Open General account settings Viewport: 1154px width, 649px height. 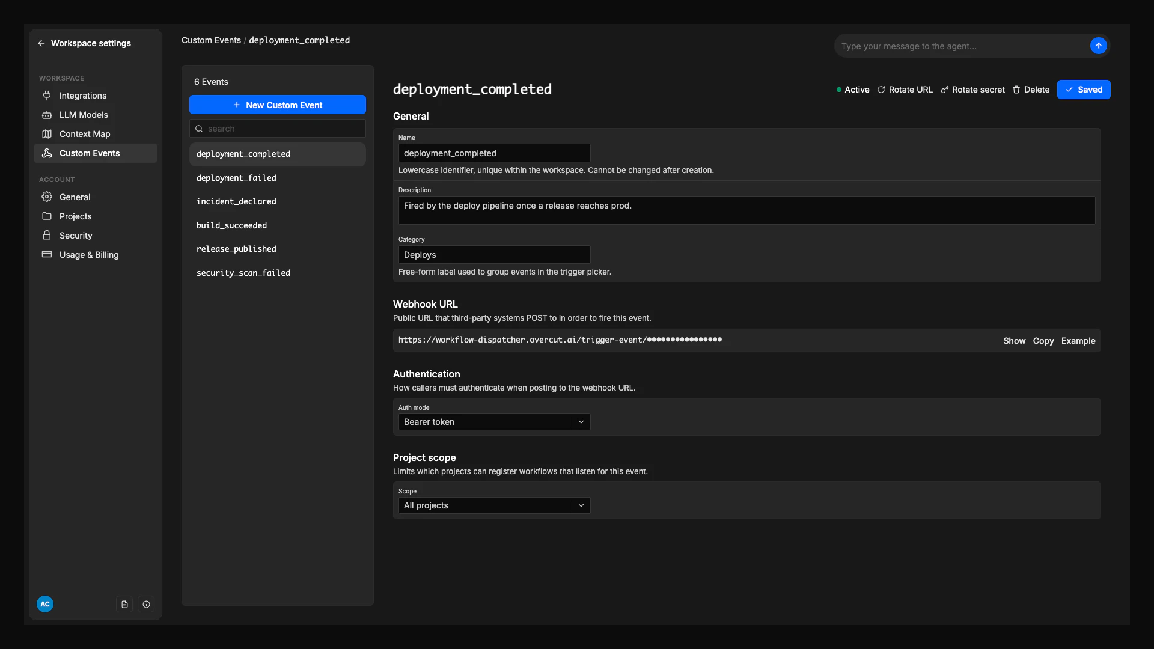[x=96, y=197]
